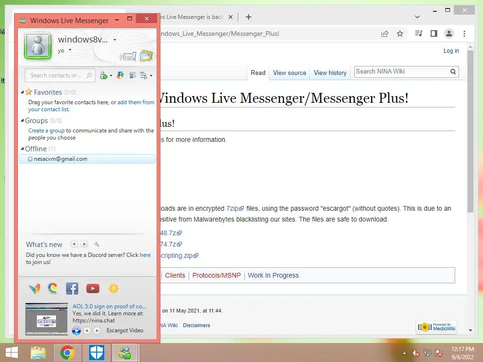Open the Protocols/MSNP link
The image size is (483, 362).
click(216, 275)
